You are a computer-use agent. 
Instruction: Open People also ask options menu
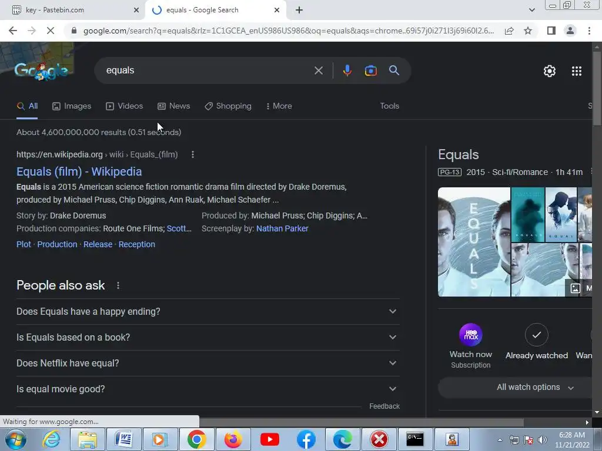[118, 285]
